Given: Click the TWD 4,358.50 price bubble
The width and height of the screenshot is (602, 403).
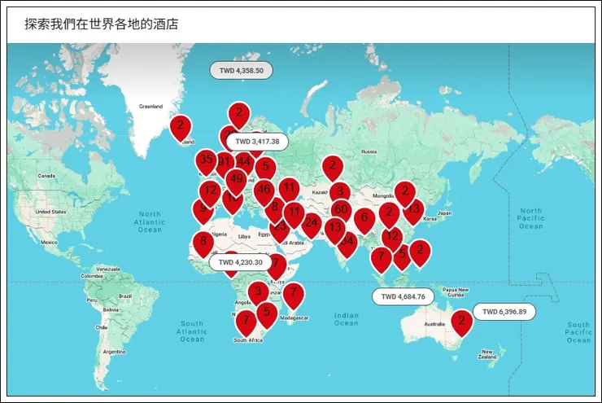Looking at the screenshot, I should [242, 71].
